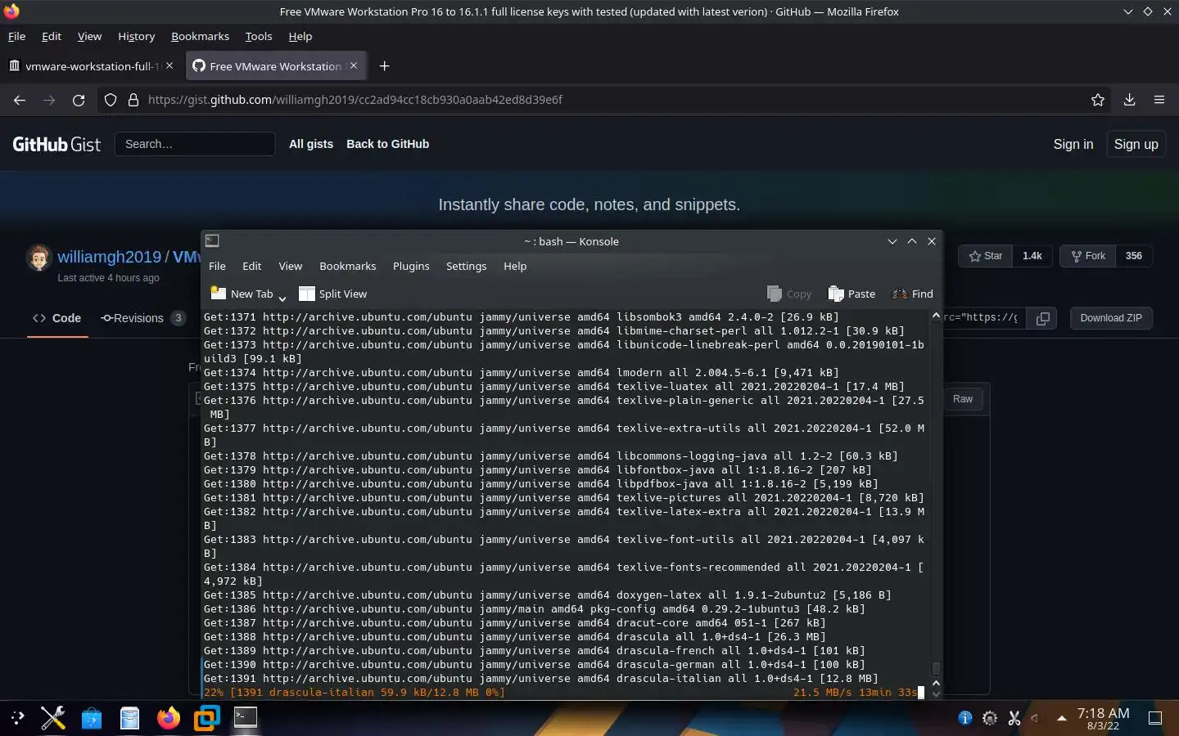Close the Free VMware Workstation tab
This screenshot has width=1179, height=736.
click(x=354, y=65)
